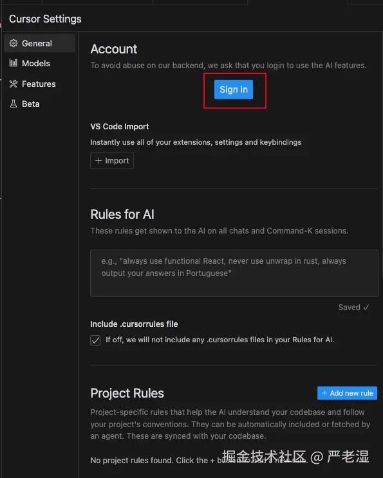
Task: Click the plus icon on Add new rule
Action: pos(324,393)
